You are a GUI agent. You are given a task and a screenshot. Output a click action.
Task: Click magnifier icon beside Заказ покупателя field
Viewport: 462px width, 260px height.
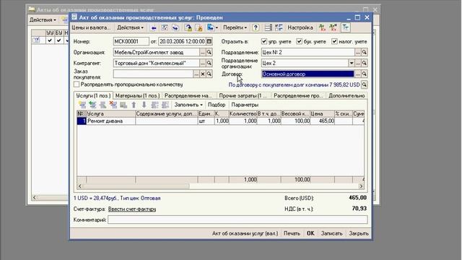pyautogui.click(x=209, y=74)
